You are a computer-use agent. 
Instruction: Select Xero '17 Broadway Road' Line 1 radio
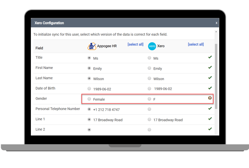point(149,119)
